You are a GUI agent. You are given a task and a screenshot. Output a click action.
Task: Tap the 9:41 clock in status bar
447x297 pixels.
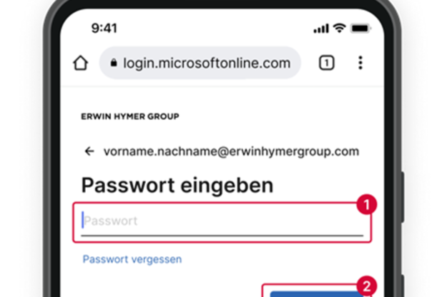(x=104, y=28)
